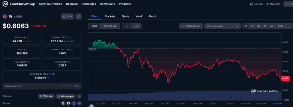
Task: Open the Whitepaper link
Action: [66, 96]
